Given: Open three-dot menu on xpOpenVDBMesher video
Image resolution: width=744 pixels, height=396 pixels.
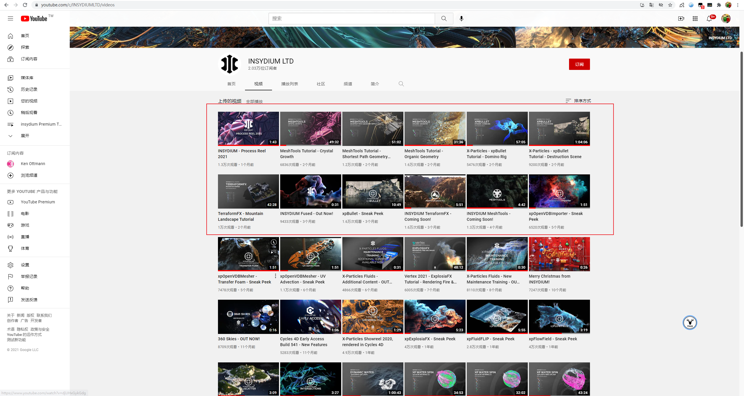Looking at the screenshot, I should coord(275,276).
